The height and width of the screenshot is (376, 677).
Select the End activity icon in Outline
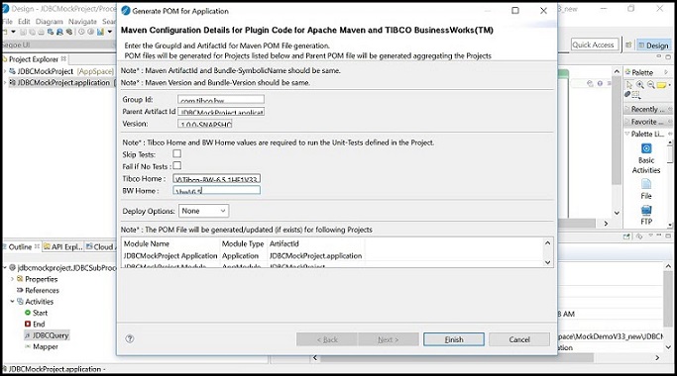(x=28, y=324)
